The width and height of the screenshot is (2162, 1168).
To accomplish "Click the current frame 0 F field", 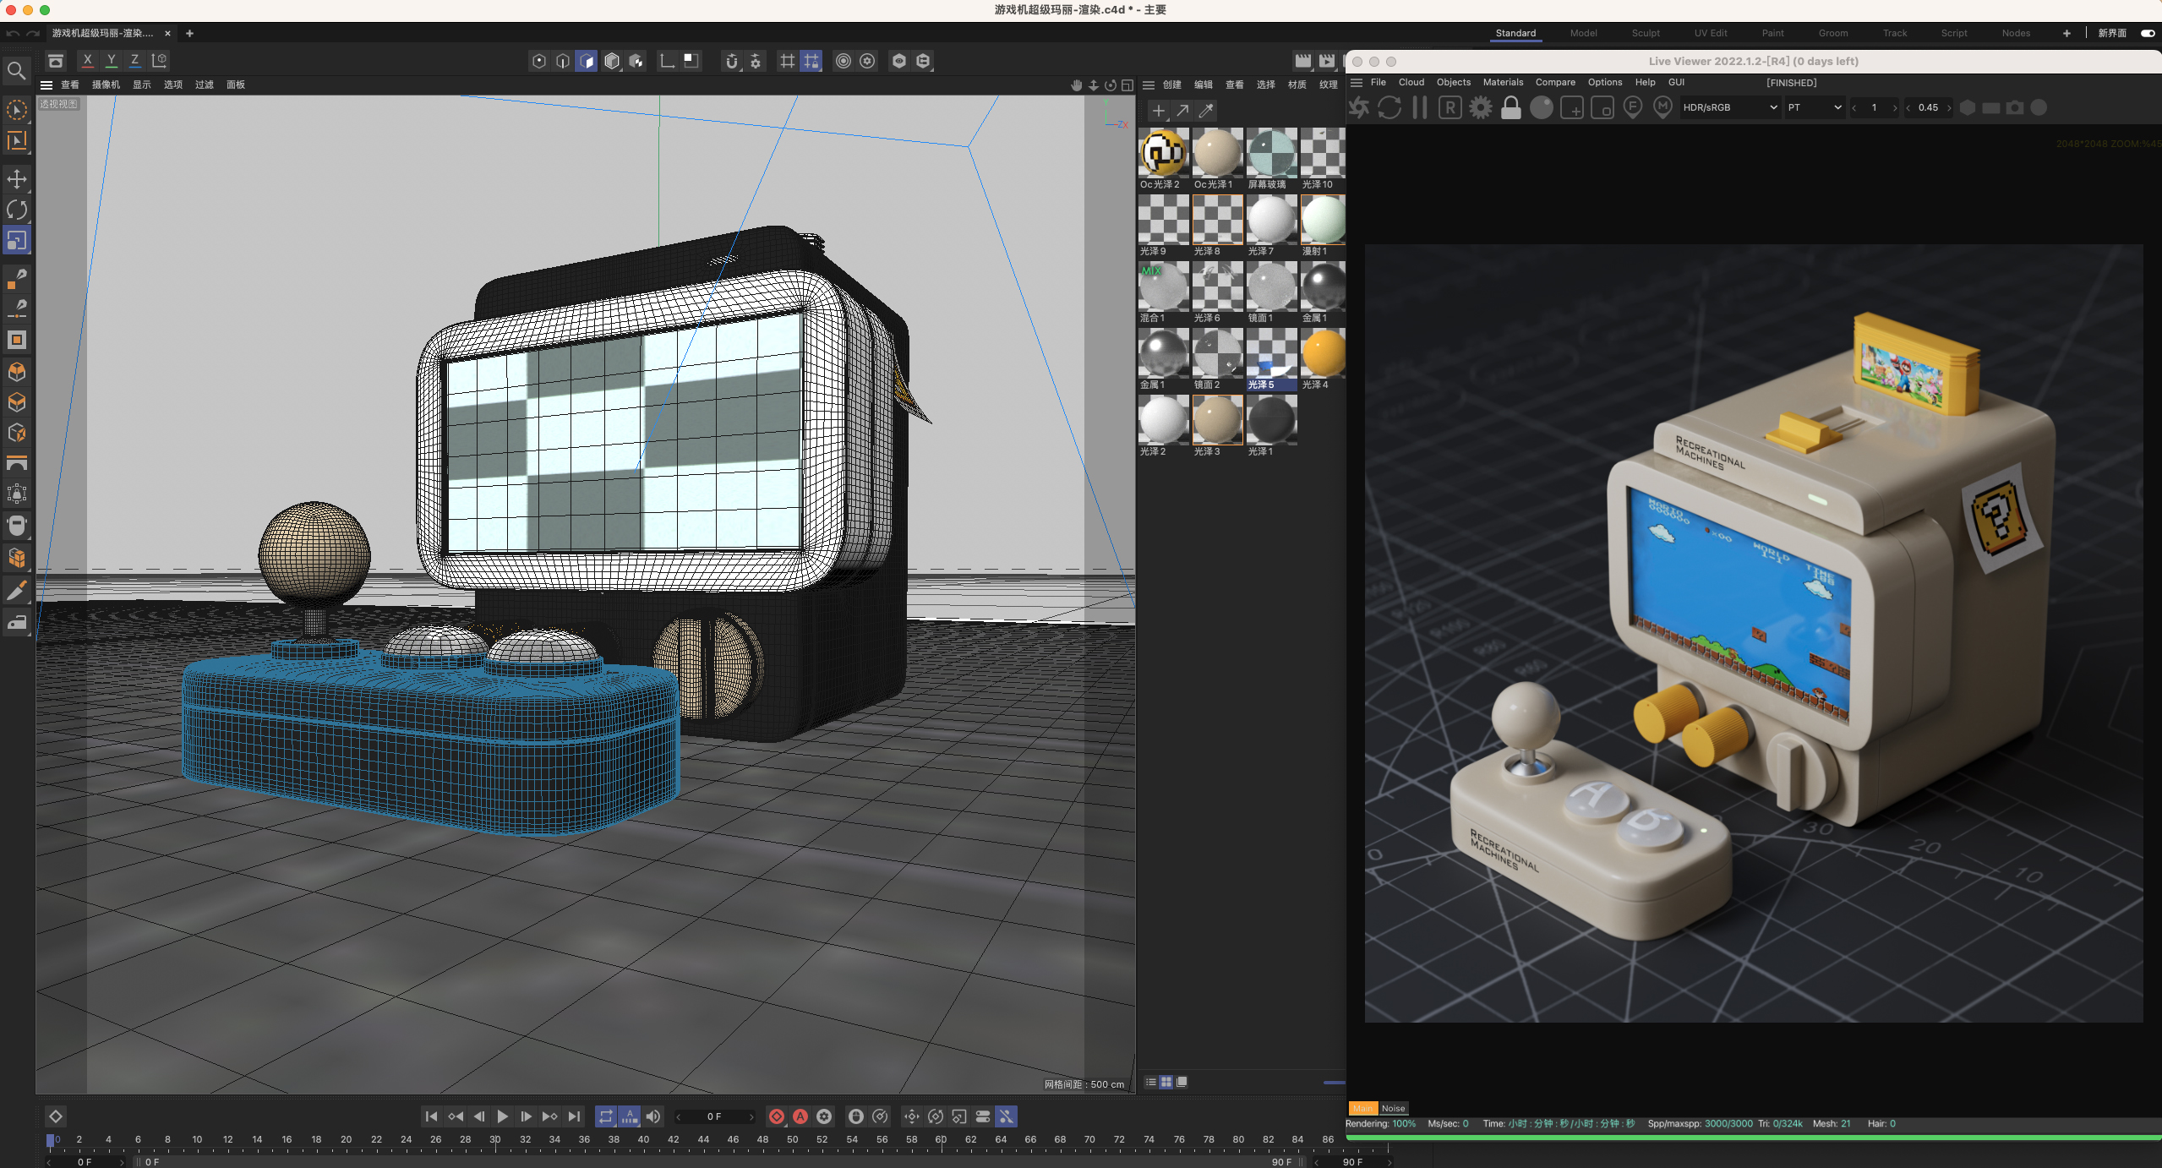I will coord(714,1116).
